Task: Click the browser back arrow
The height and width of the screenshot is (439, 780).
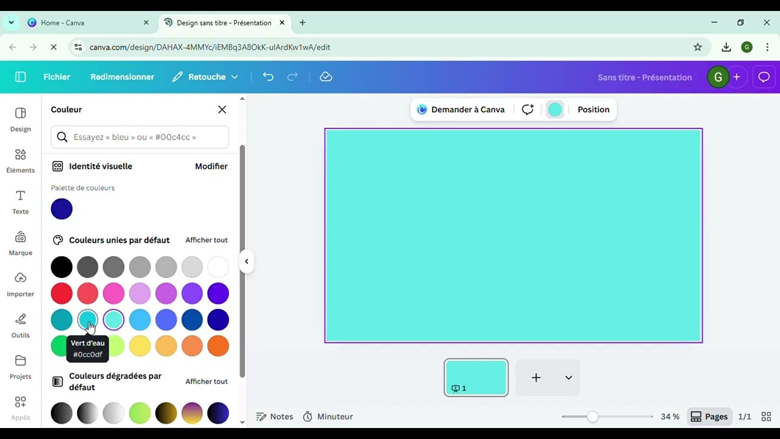Action: [x=13, y=47]
